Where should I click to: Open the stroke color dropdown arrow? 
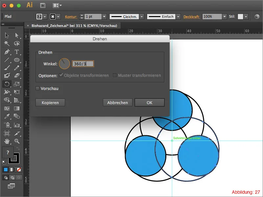pos(58,17)
